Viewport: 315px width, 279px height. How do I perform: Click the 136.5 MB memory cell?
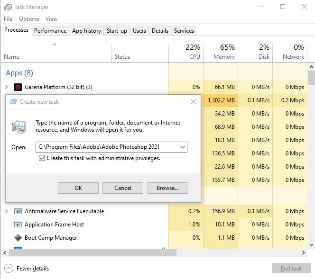[x=221, y=153]
